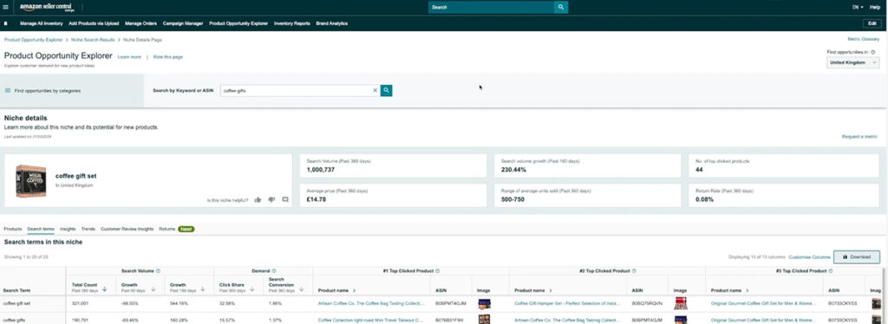
Task: Open the comment feedback icon beside thumbs down
Action: [284, 199]
